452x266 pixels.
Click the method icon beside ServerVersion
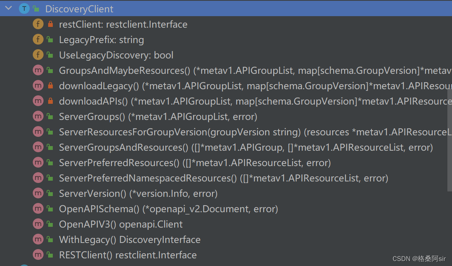click(x=38, y=193)
